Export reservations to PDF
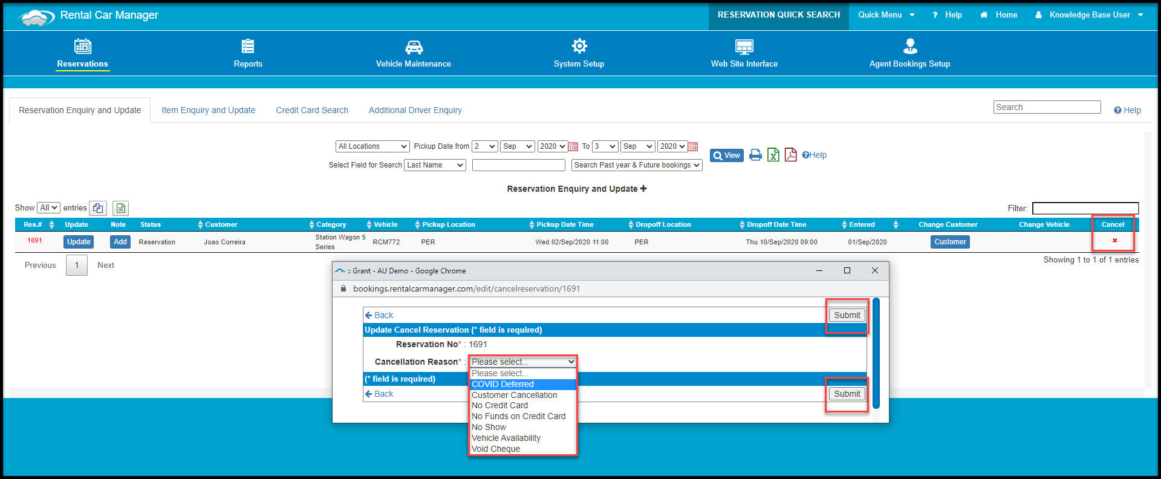 pyautogui.click(x=790, y=155)
